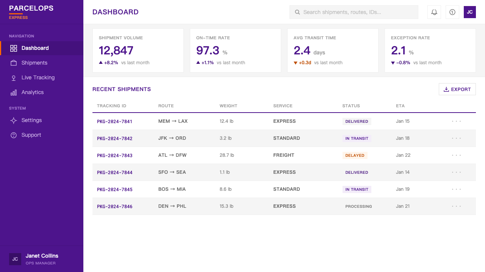Click the PROCESSING status label

[x=358, y=207]
